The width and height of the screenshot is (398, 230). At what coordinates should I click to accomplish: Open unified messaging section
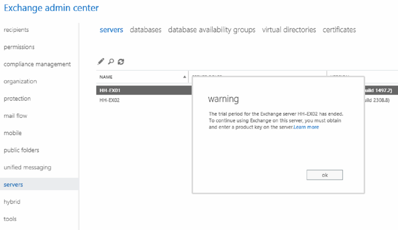pyautogui.click(x=27, y=168)
